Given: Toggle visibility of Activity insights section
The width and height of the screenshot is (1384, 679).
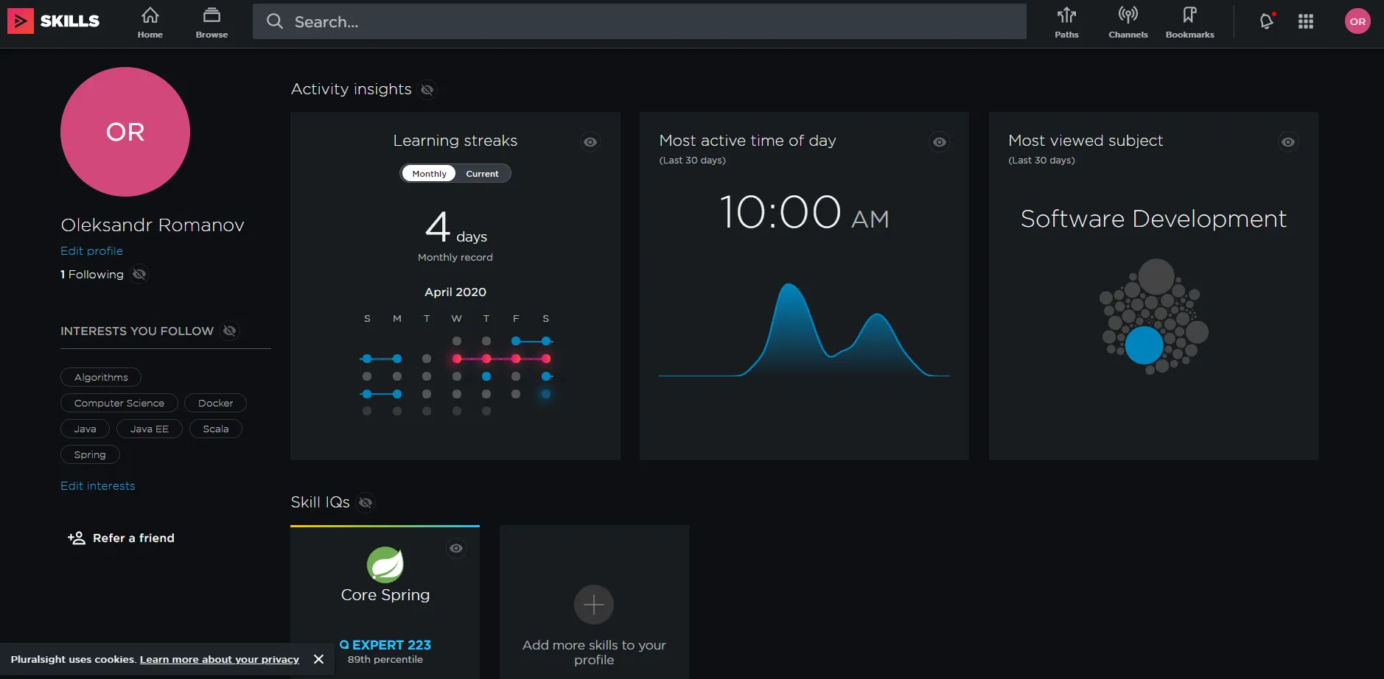Looking at the screenshot, I should 427,90.
